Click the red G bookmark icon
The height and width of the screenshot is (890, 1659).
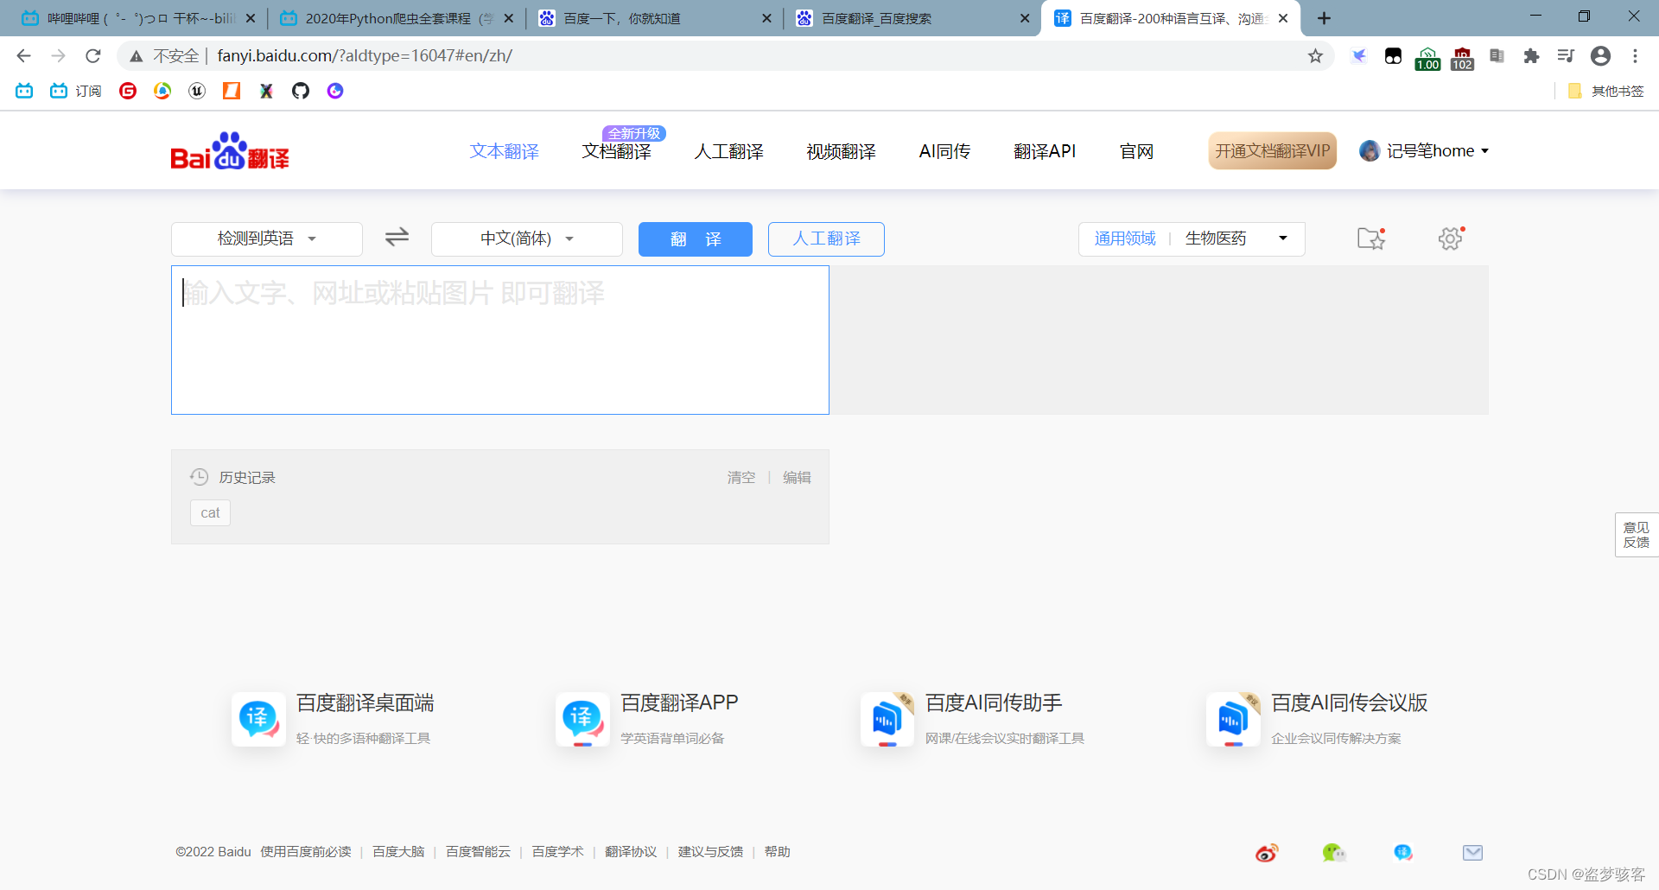click(x=128, y=91)
